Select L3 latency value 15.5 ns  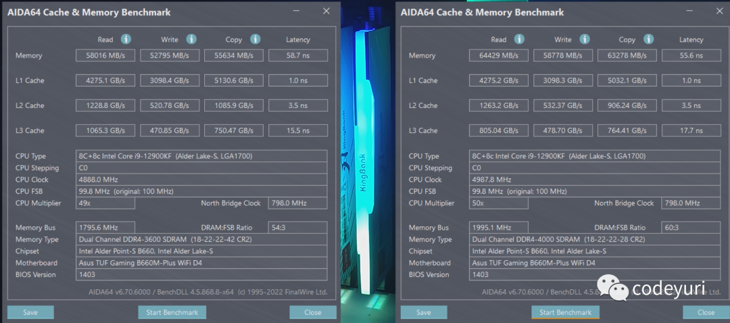pyautogui.click(x=298, y=130)
